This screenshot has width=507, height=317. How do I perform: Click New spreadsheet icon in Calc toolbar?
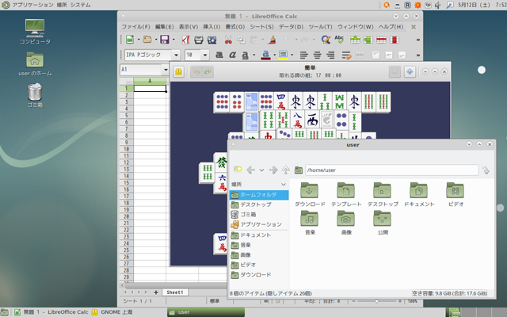130,40
